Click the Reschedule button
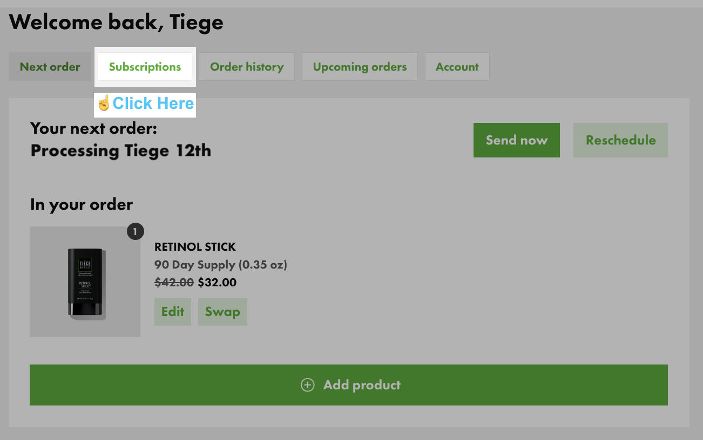The image size is (703, 440). point(620,140)
